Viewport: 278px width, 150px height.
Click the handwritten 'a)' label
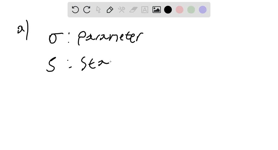[x=23, y=30]
